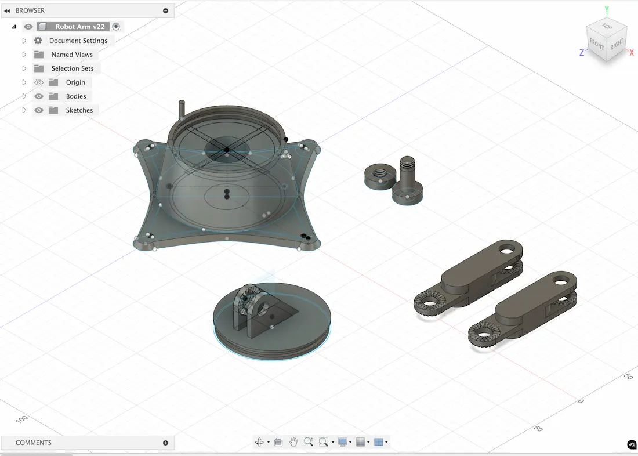This screenshot has height=456, width=638.
Task: Expand the Named Views folder
Action: [x=24, y=55]
